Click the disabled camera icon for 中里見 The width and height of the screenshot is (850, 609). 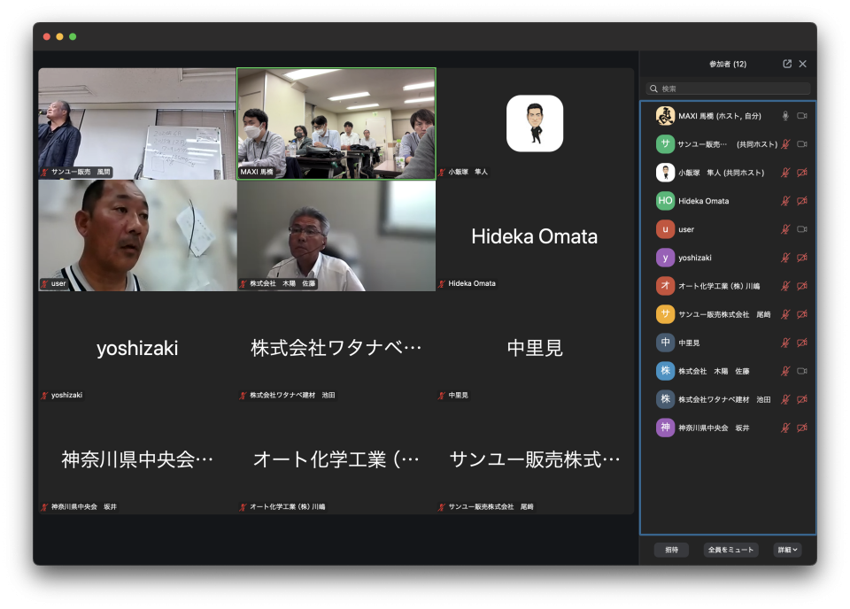802,343
